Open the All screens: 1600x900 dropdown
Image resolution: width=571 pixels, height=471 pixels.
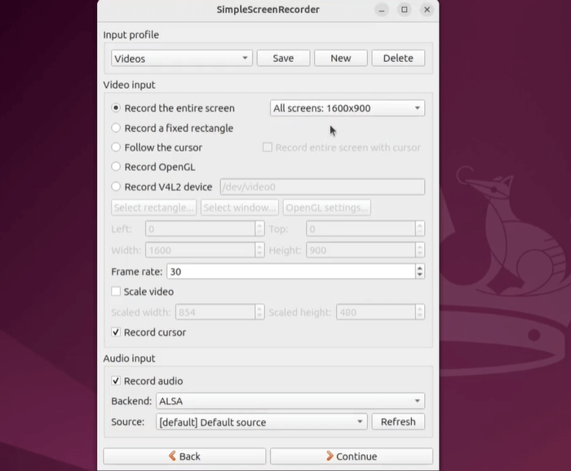pos(347,108)
